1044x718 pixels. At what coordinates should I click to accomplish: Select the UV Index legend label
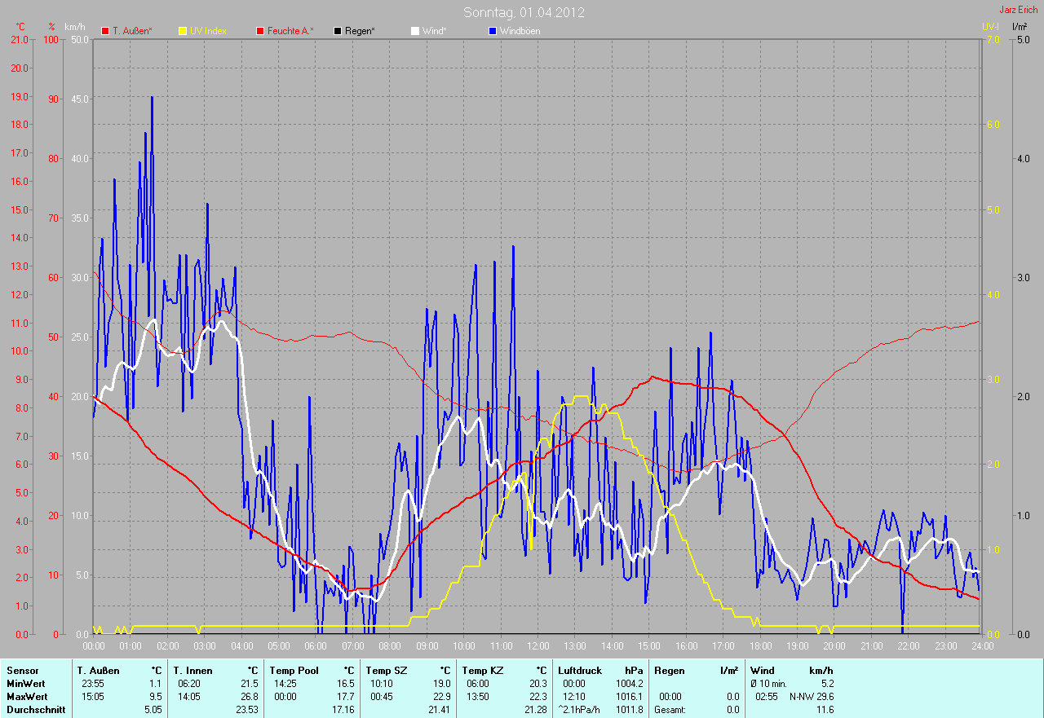(208, 31)
